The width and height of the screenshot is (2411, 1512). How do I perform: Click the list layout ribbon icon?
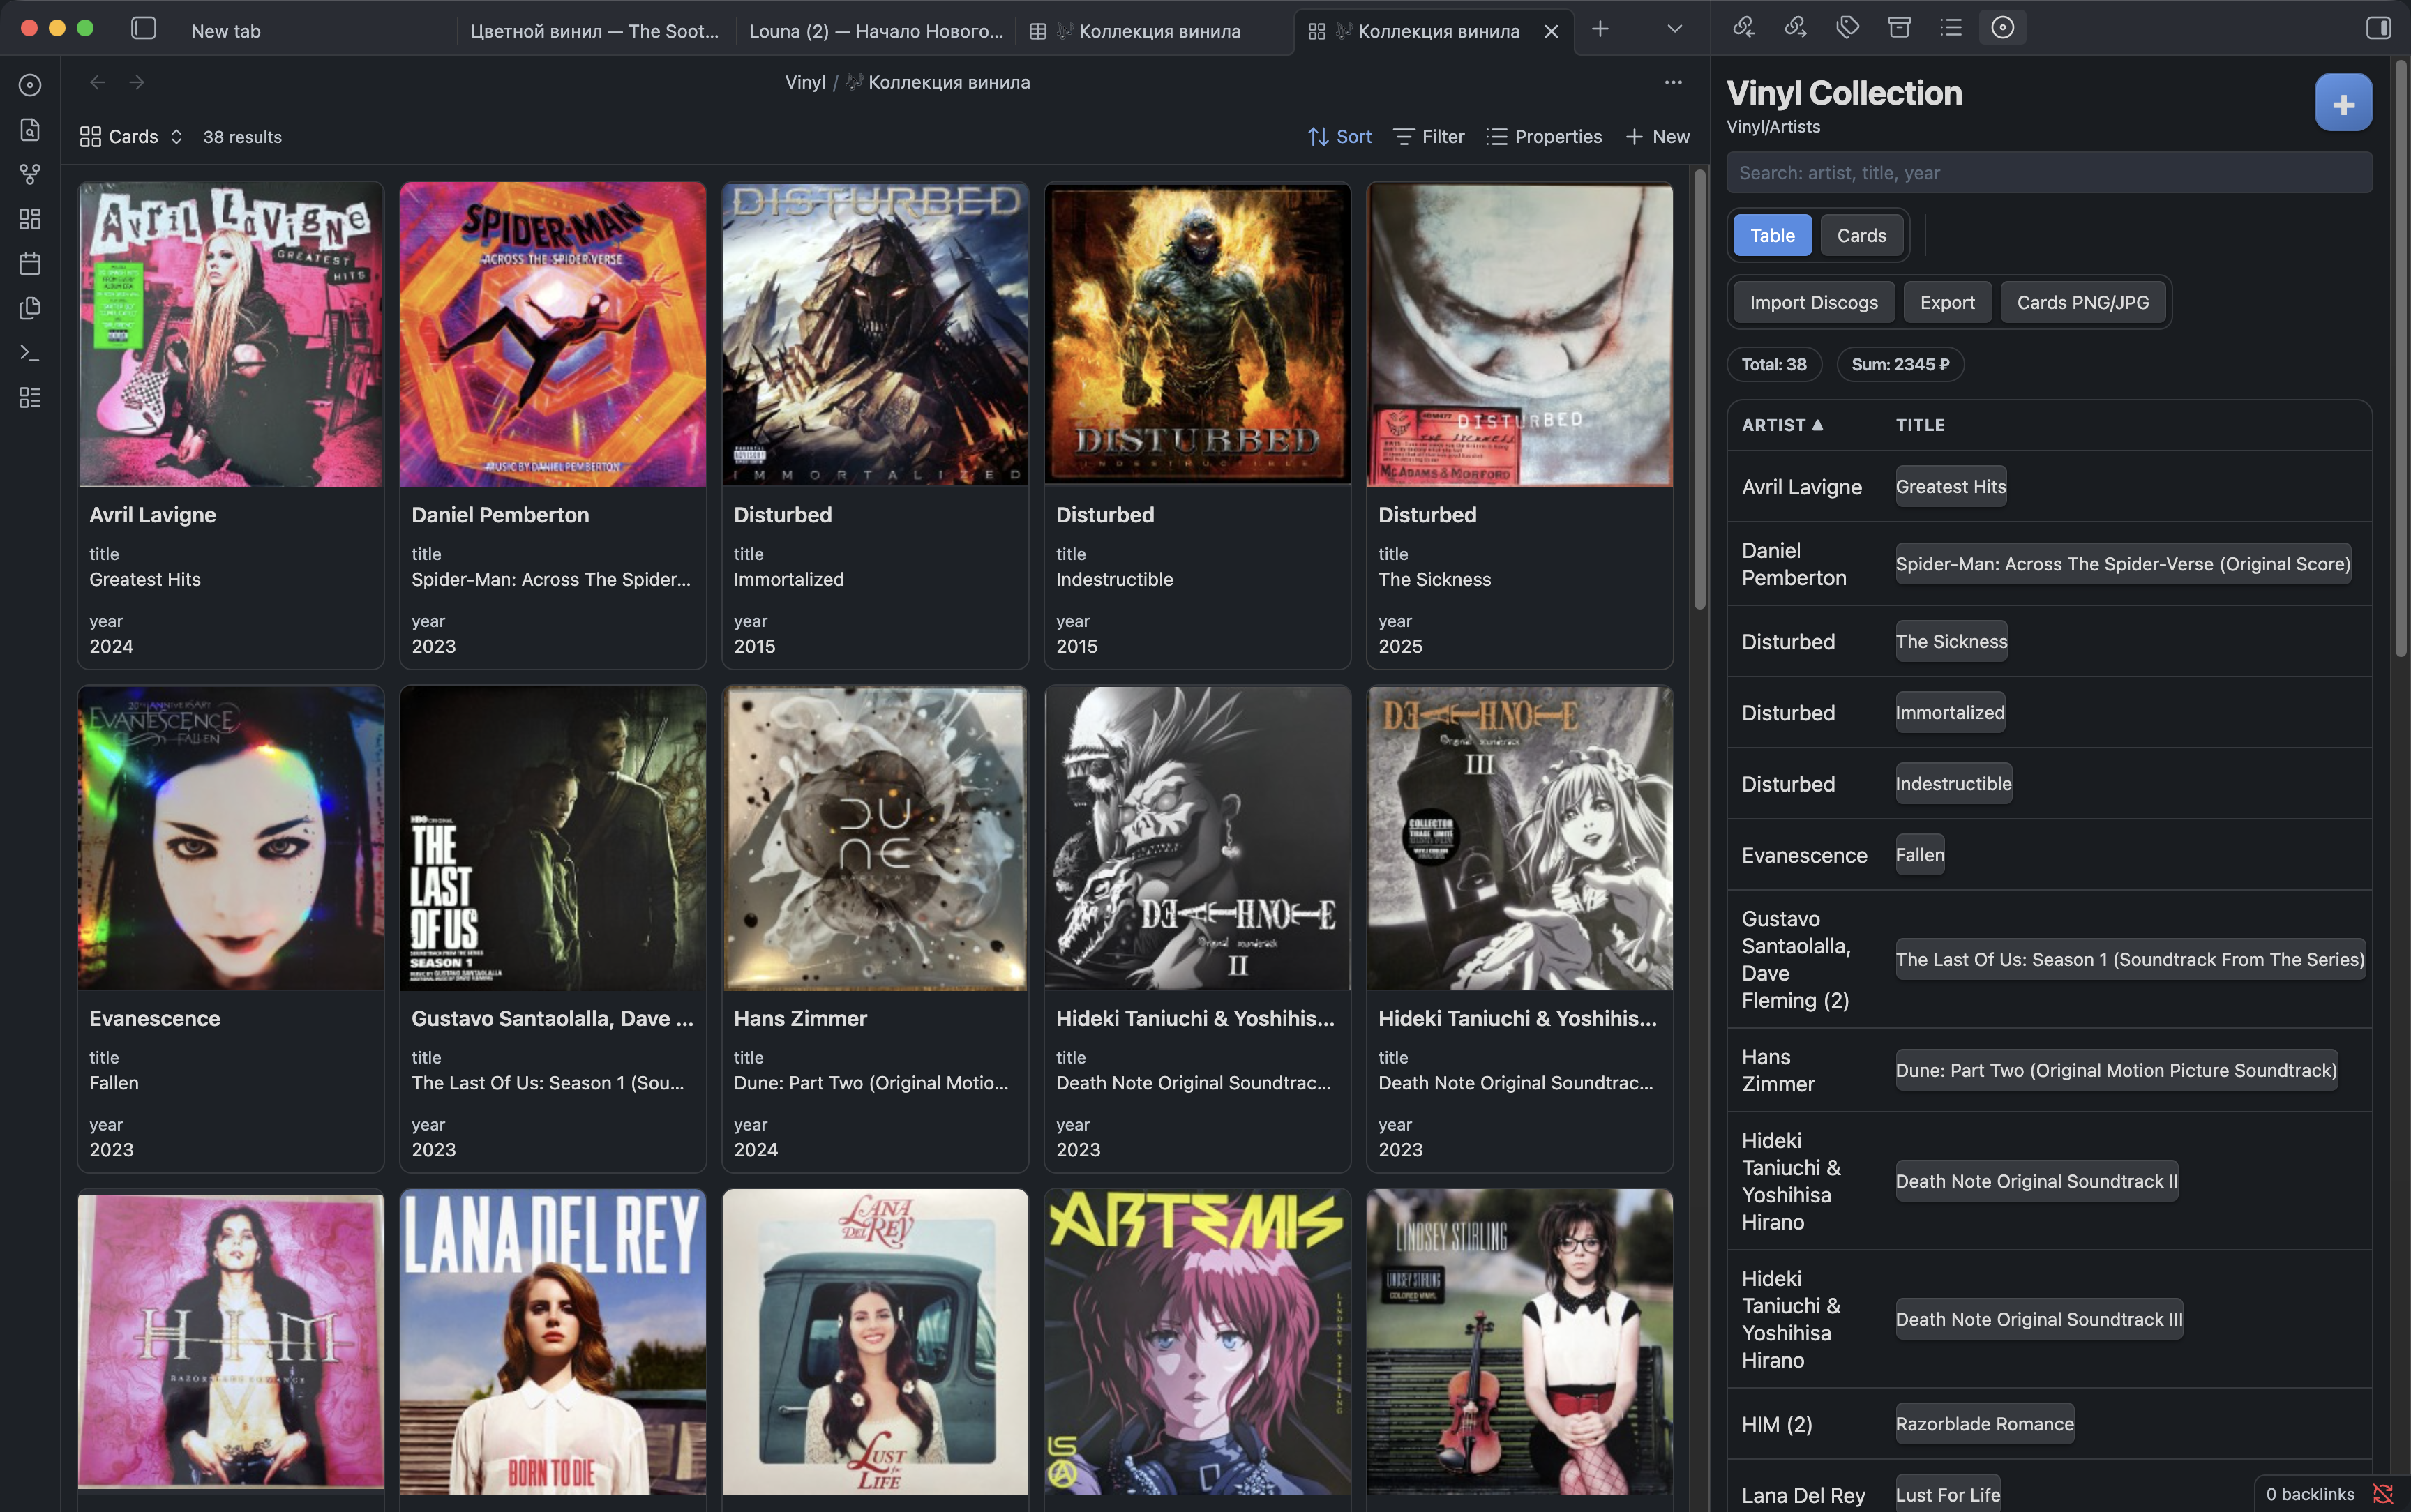(x=30, y=398)
